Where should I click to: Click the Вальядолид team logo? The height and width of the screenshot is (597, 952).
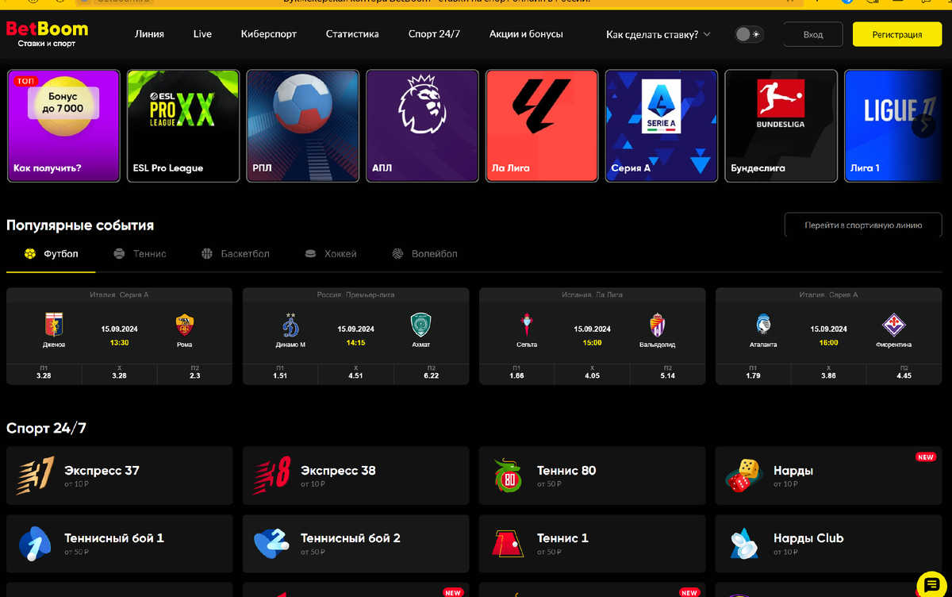point(657,325)
